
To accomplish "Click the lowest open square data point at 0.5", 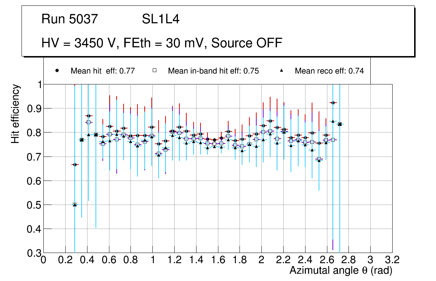I will click(x=75, y=205).
